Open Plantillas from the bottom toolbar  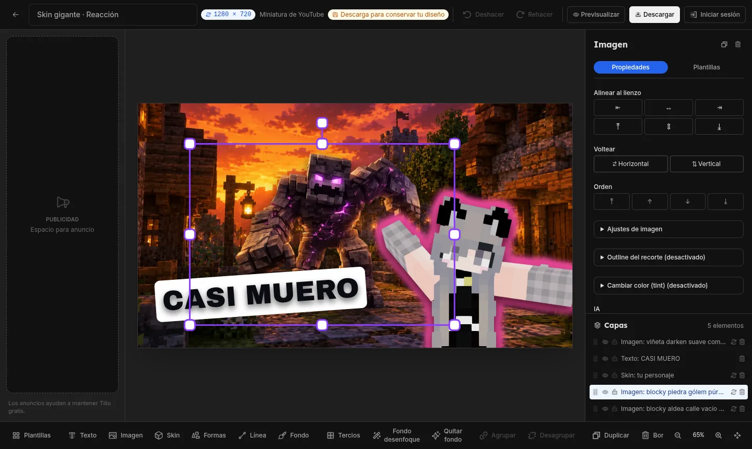point(32,435)
